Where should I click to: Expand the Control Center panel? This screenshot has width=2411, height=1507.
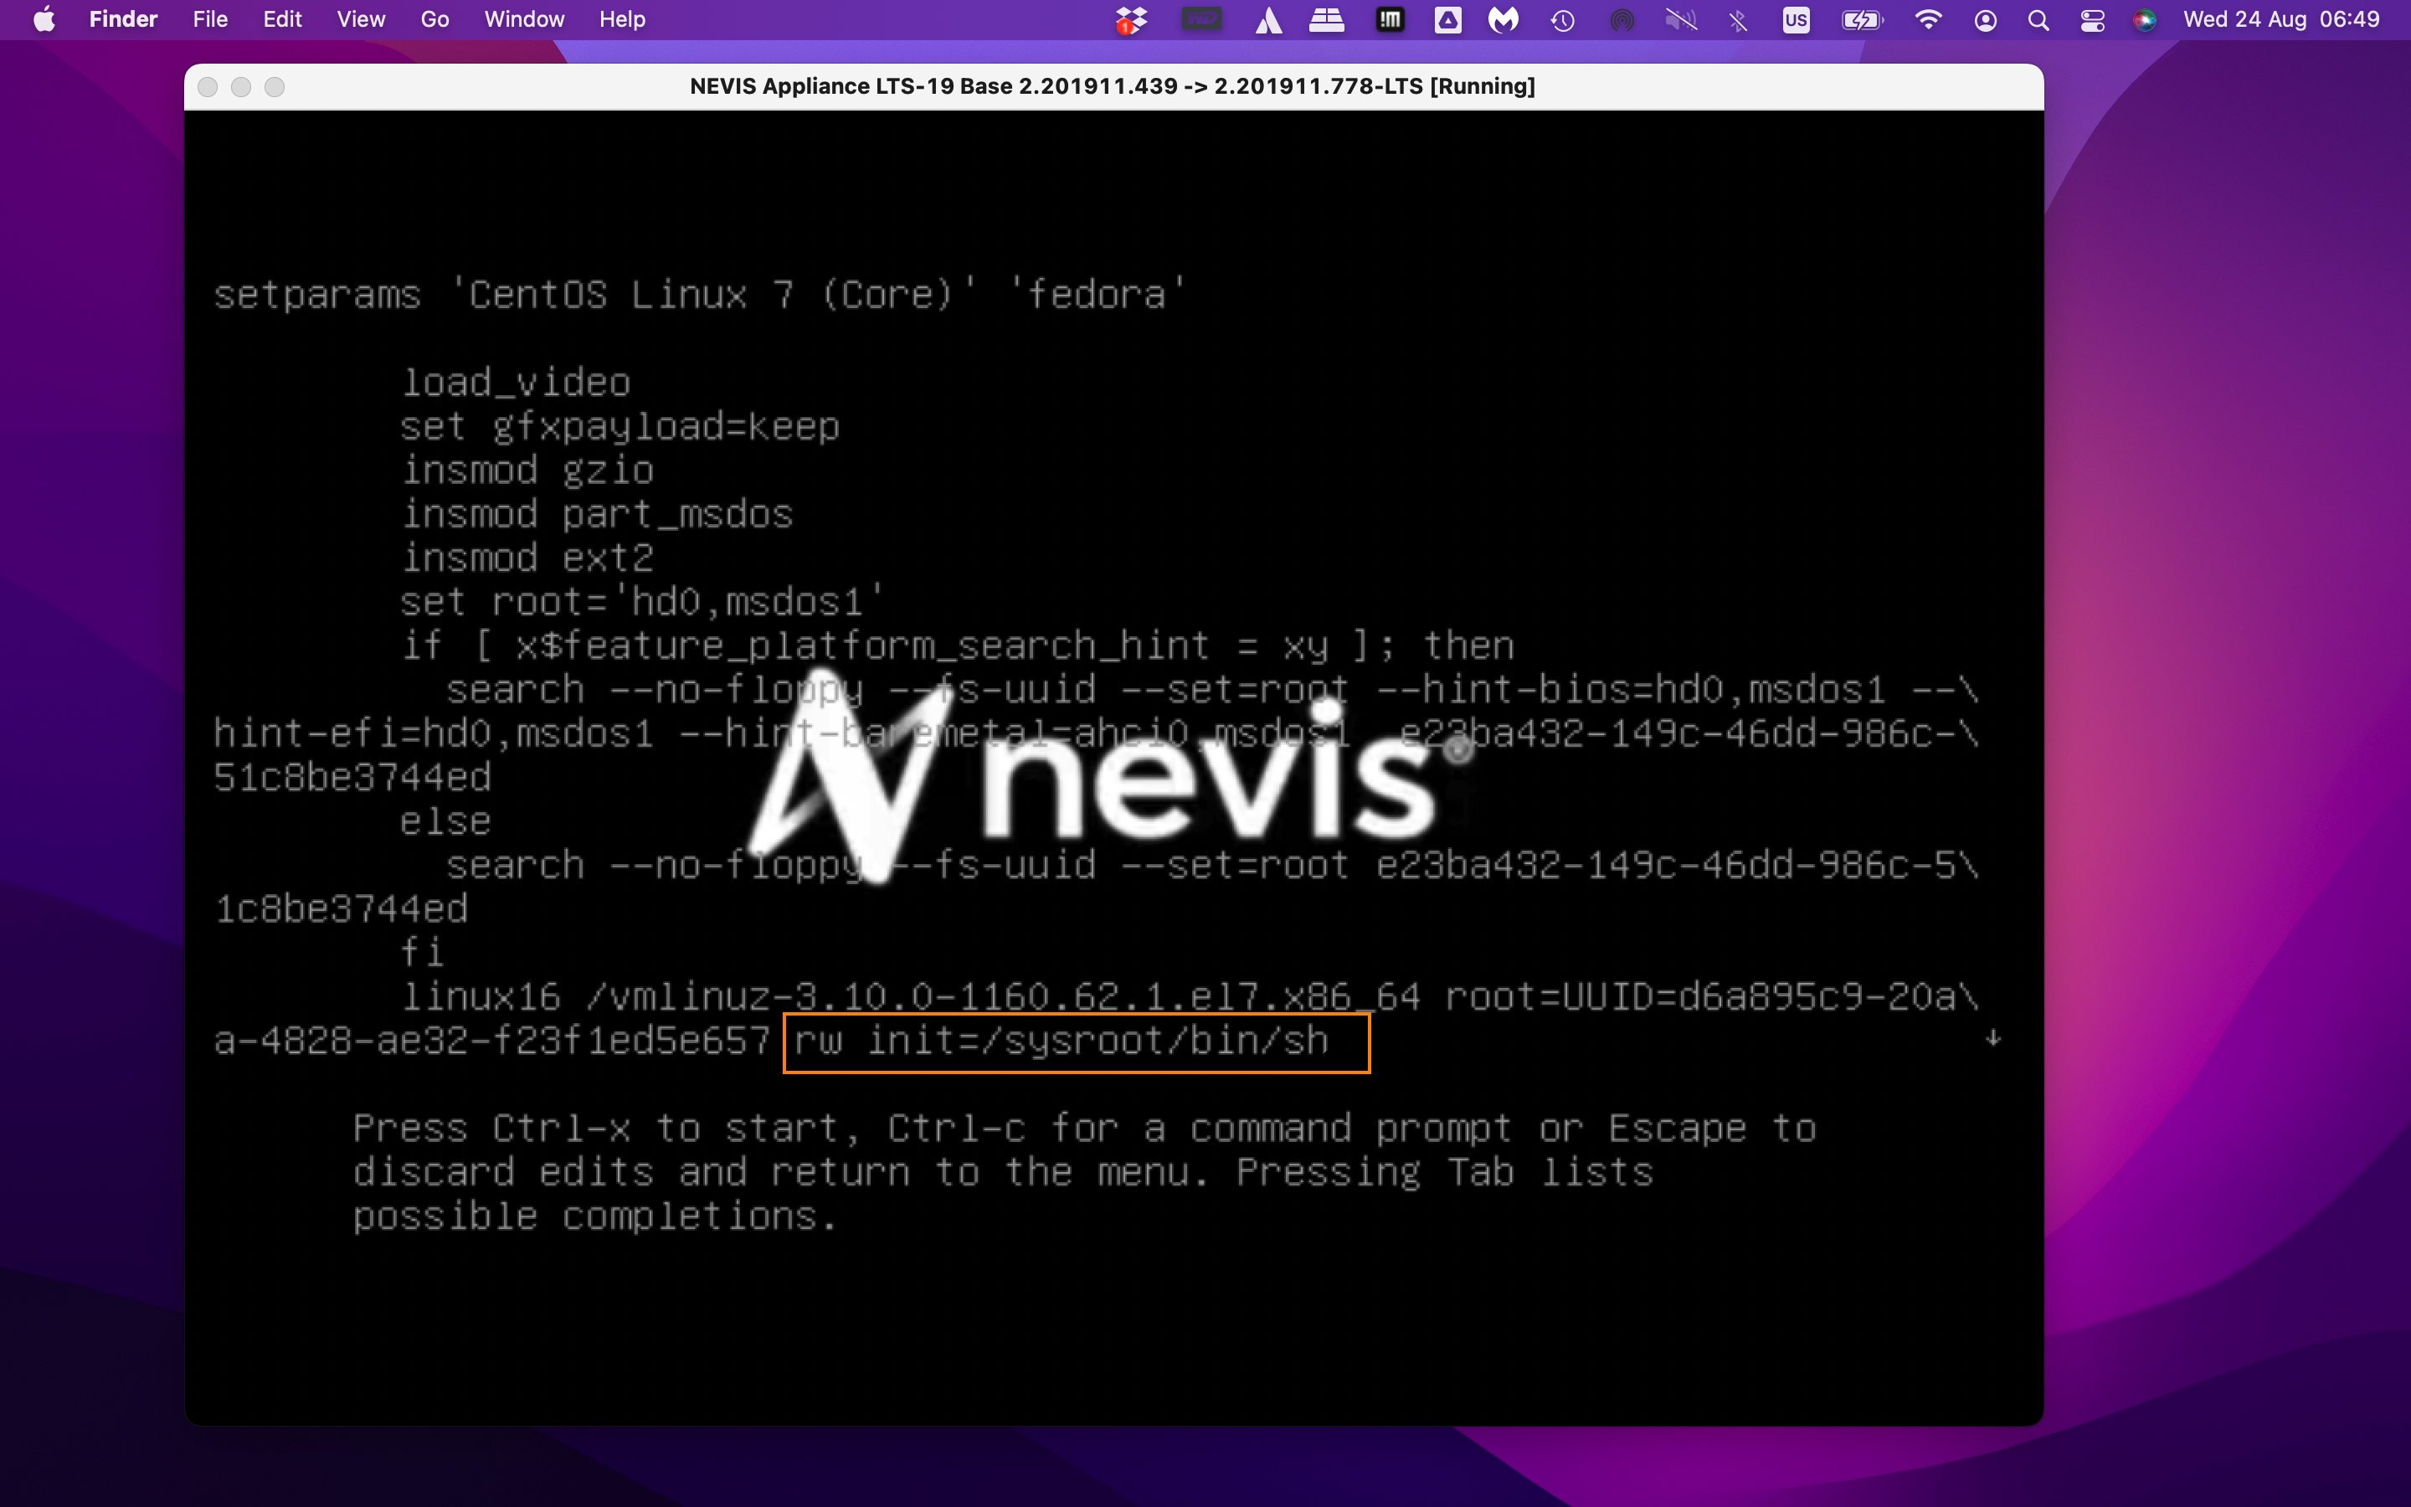click(2092, 20)
